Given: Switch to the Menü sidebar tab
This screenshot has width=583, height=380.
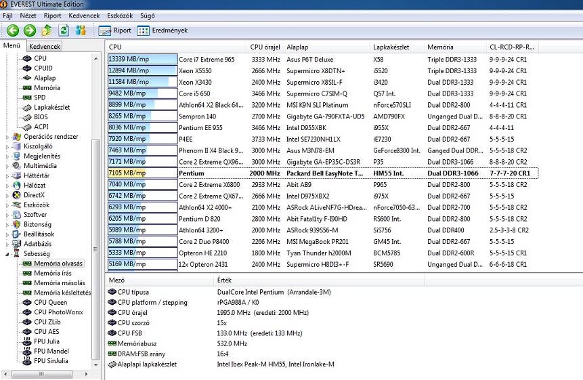Looking at the screenshot, I should (12, 45).
